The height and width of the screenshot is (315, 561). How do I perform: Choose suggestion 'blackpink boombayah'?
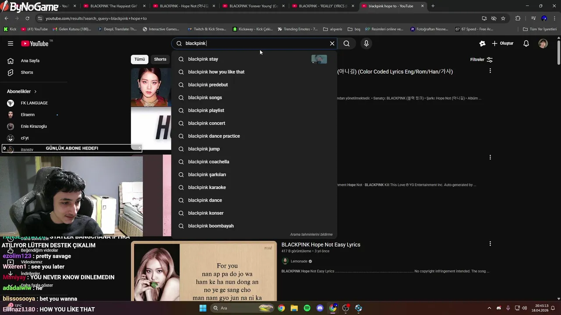tap(255, 226)
